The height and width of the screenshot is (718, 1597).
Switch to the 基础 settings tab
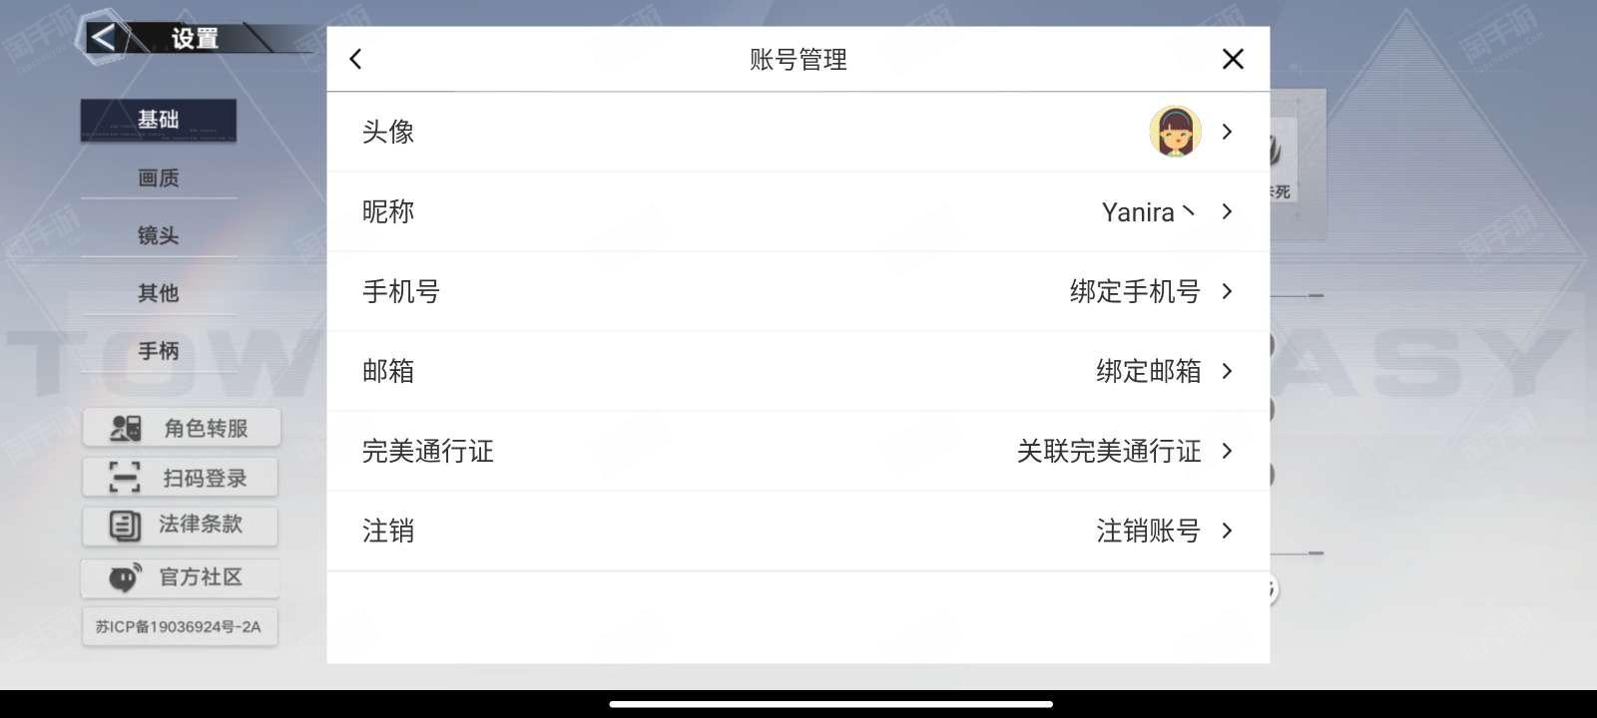pyautogui.click(x=159, y=120)
